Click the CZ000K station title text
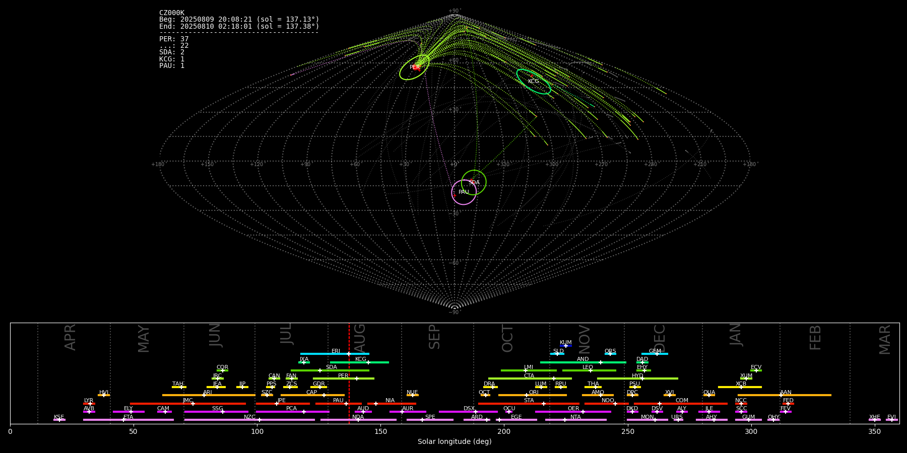 coord(172,13)
